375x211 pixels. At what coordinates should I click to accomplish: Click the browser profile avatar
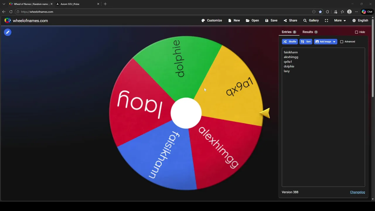tap(349, 12)
